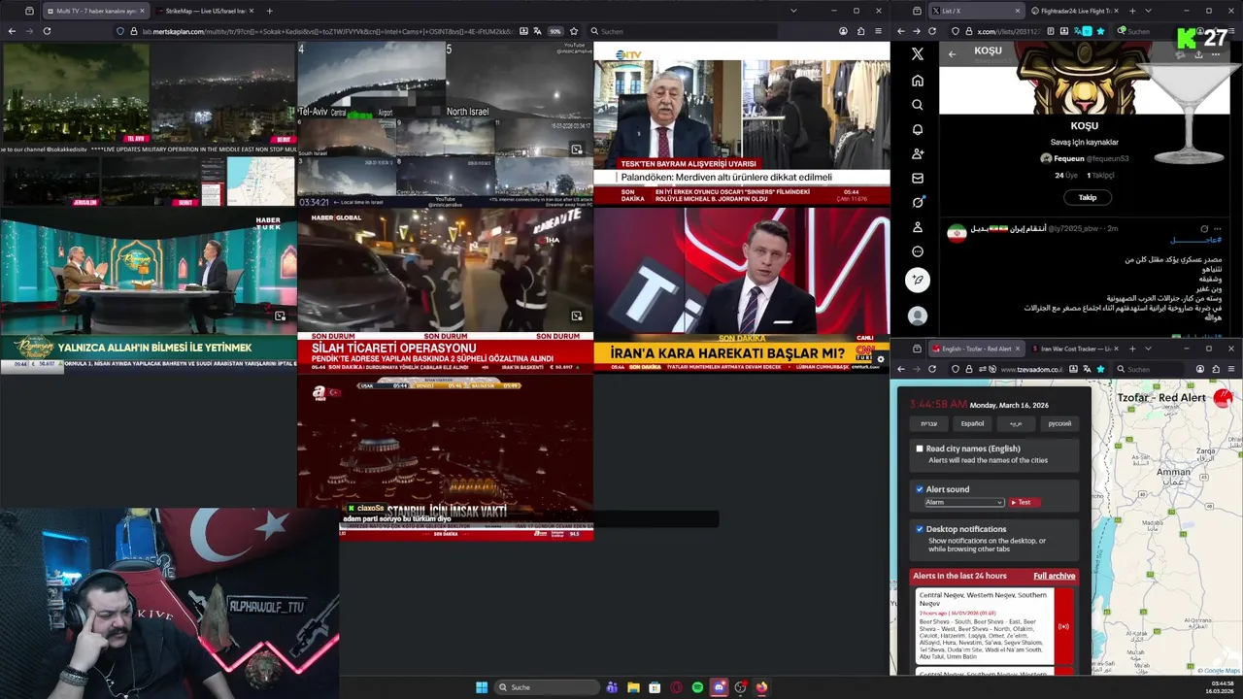Share the KOŞU list via share icon
This screenshot has height=699, width=1243.
point(1198,53)
